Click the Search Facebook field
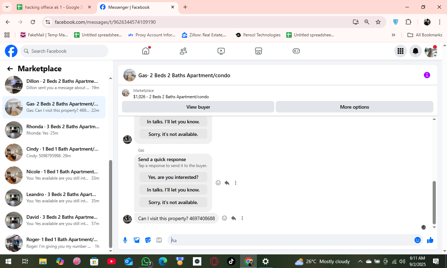This screenshot has width=447, height=268. point(64,51)
